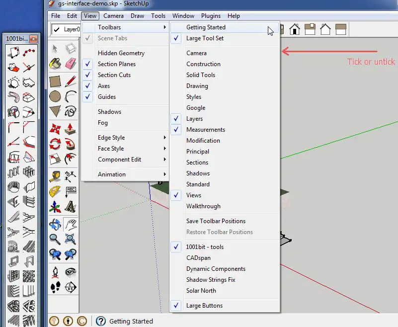The image size is (398, 327).
Task: Select the Eraser tool
Action: (71, 64)
